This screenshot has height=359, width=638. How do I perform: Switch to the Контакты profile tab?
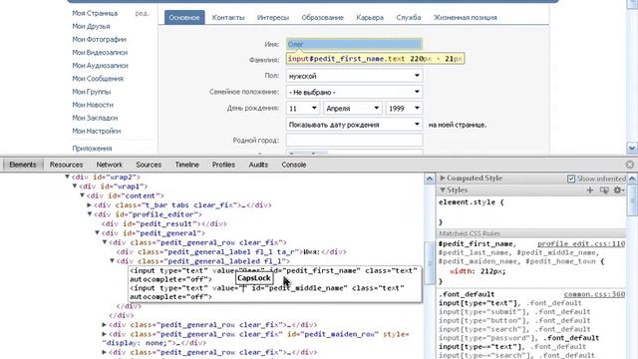228,18
